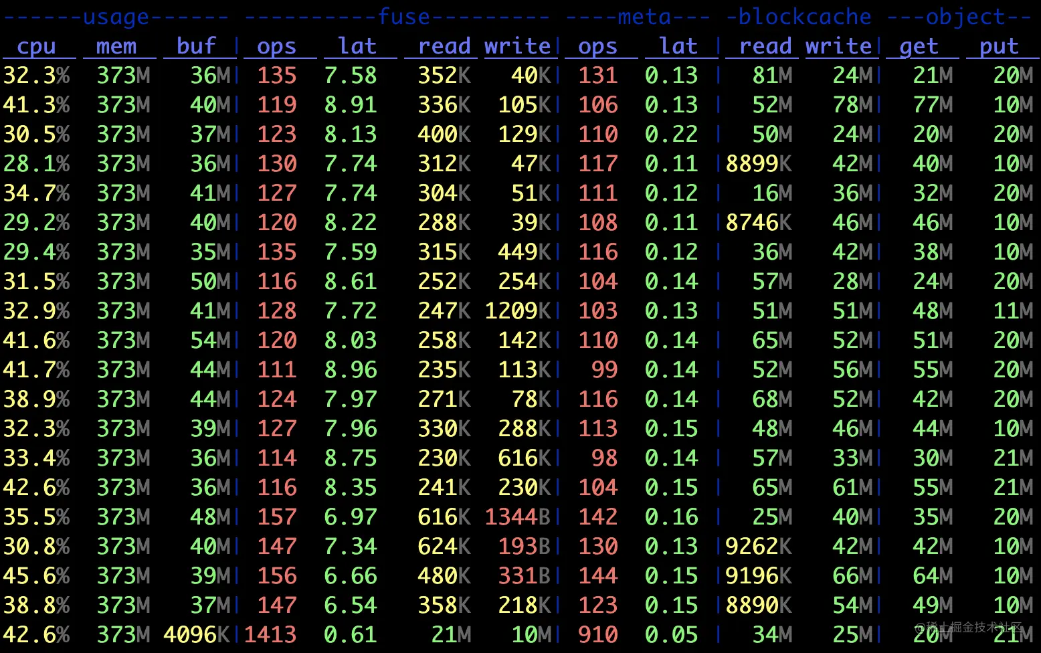Click the fuse write value 331B
Screen dimensions: 1041x653
coord(525,576)
